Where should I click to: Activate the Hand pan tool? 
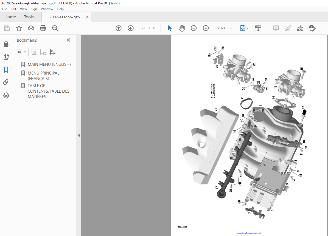(x=182, y=28)
